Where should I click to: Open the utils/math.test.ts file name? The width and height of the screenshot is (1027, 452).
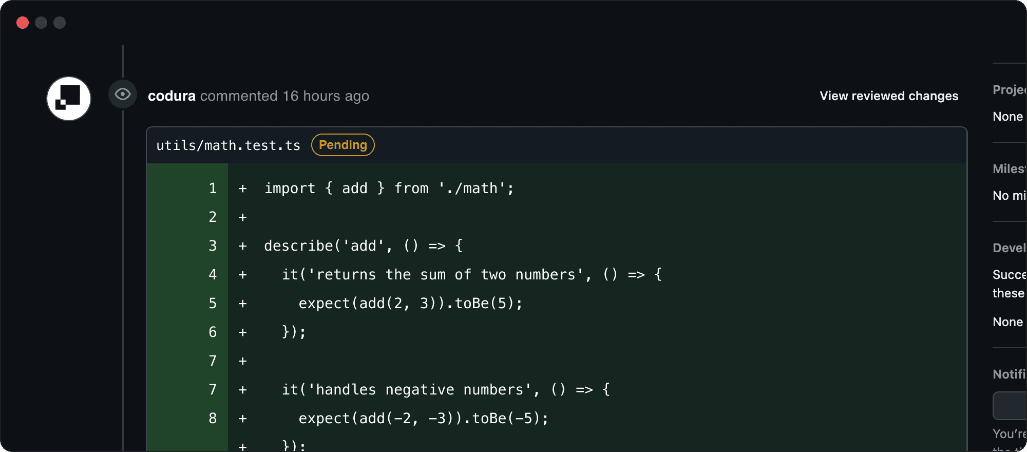click(x=229, y=145)
